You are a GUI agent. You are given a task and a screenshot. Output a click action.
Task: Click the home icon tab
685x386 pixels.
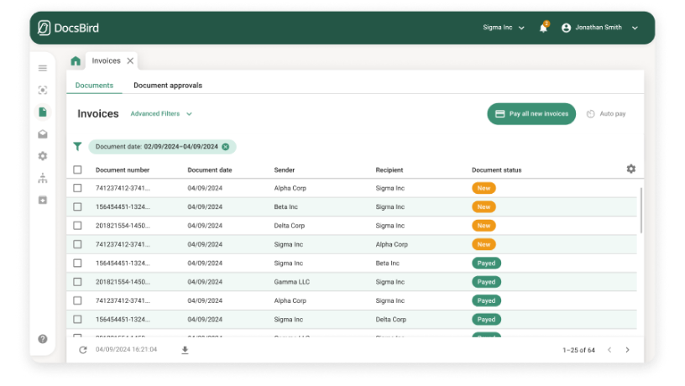(76, 61)
